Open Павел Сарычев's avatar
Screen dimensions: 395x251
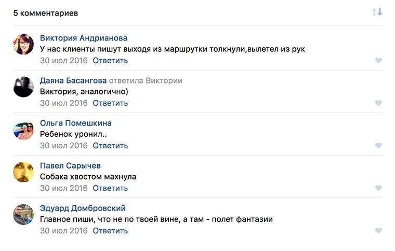(x=23, y=172)
